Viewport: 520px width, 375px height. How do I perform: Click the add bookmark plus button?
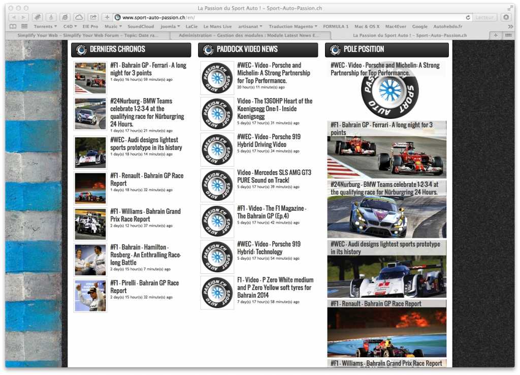[x=107, y=17]
